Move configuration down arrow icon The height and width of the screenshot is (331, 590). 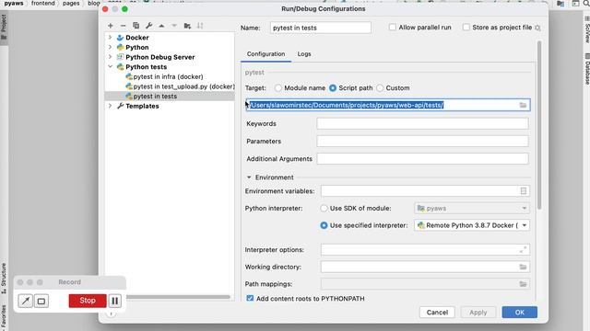(174, 26)
